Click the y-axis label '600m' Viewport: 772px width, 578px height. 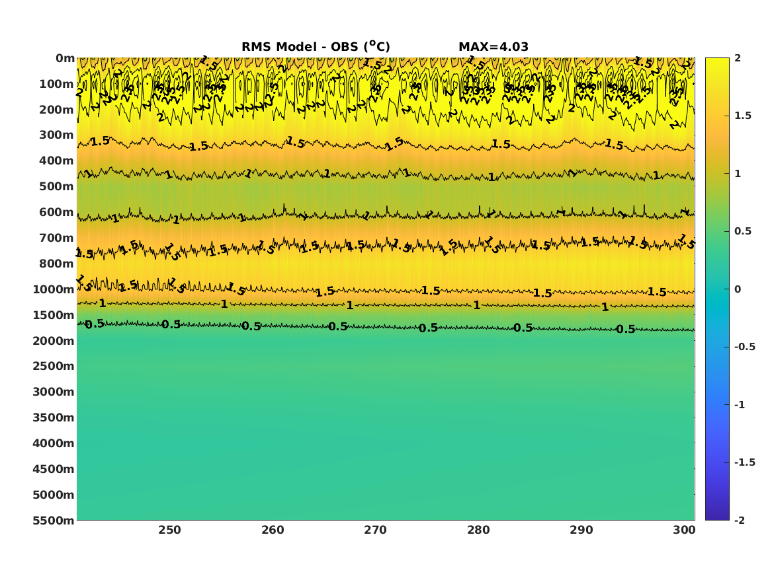click(x=57, y=212)
